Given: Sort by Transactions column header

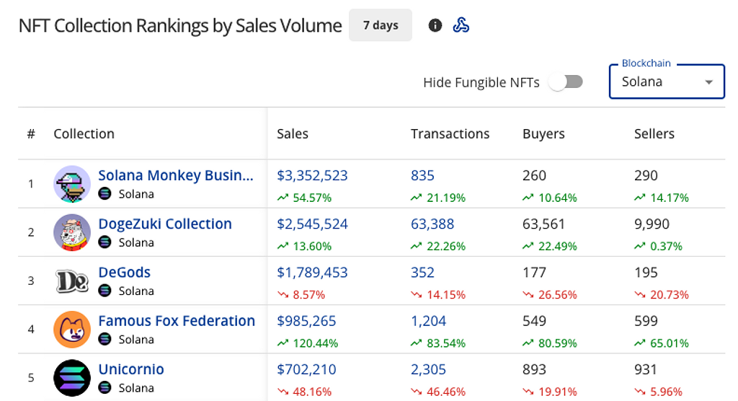Looking at the screenshot, I should click(450, 133).
